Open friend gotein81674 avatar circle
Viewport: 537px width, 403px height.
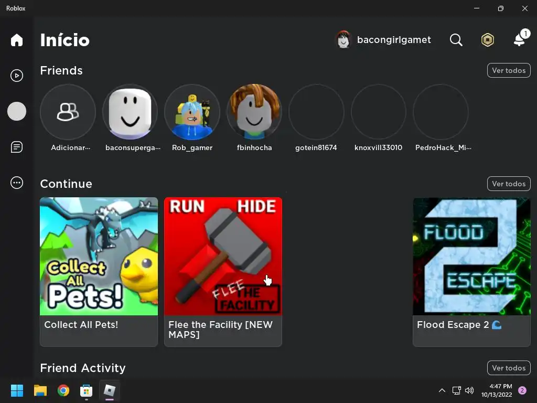316,112
